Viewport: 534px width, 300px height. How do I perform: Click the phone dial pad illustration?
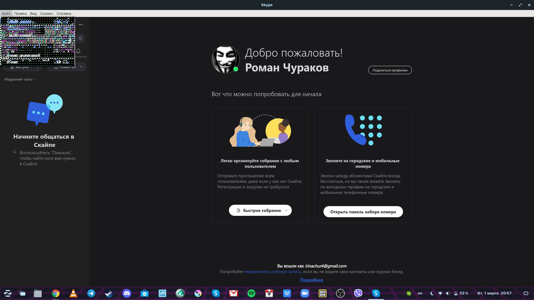coord(363,130)
